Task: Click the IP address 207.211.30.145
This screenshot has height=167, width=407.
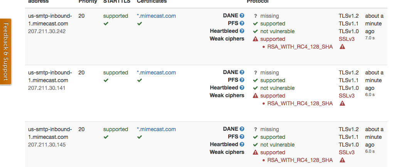Action: [47, 145]
